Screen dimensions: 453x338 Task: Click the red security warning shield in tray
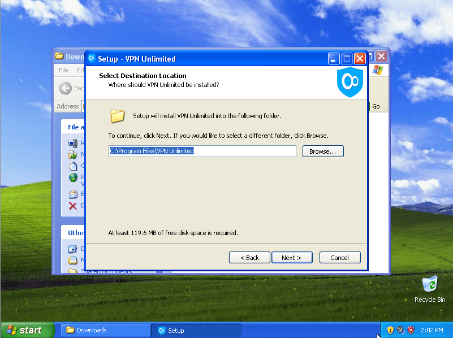[x=411, y=330]
